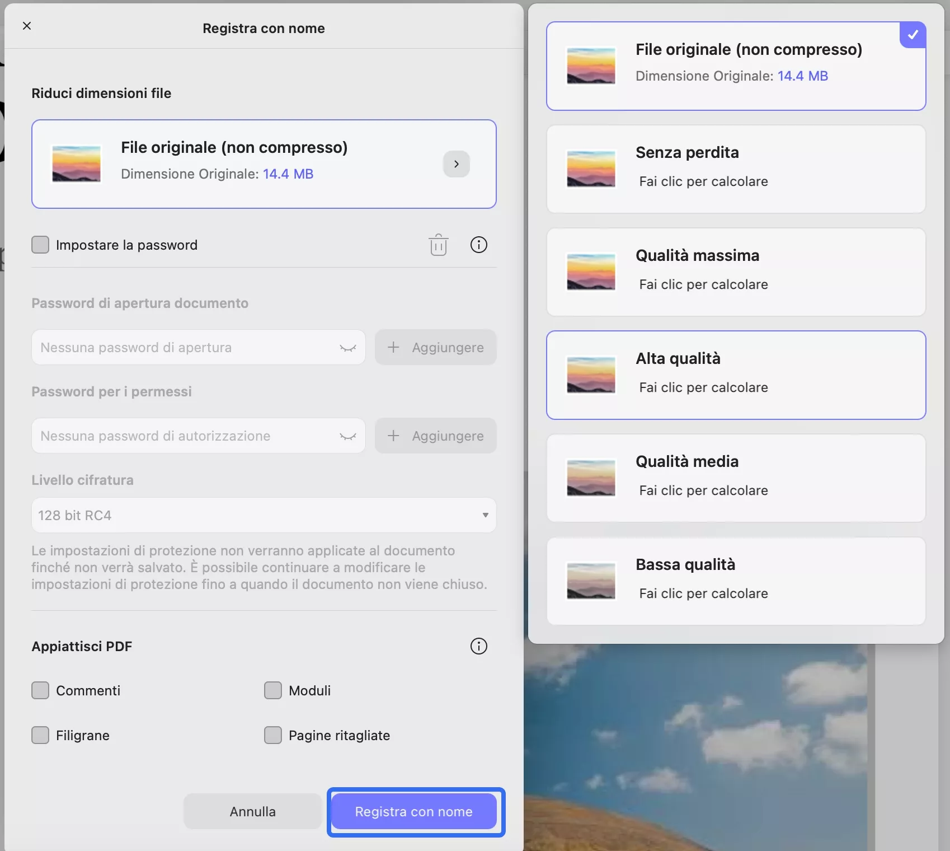Choose the Alta qualità compression option
Screen dimensions: 950x851
(736, 375)
